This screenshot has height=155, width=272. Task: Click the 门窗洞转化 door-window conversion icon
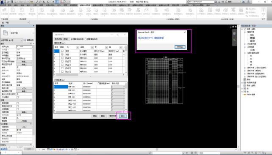pos(104,11)
